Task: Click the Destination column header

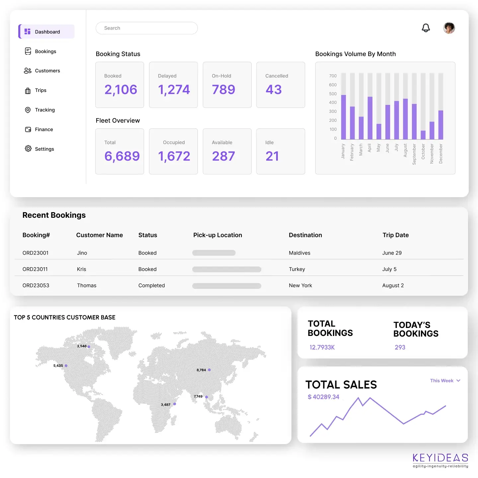Action: [305, 235]
